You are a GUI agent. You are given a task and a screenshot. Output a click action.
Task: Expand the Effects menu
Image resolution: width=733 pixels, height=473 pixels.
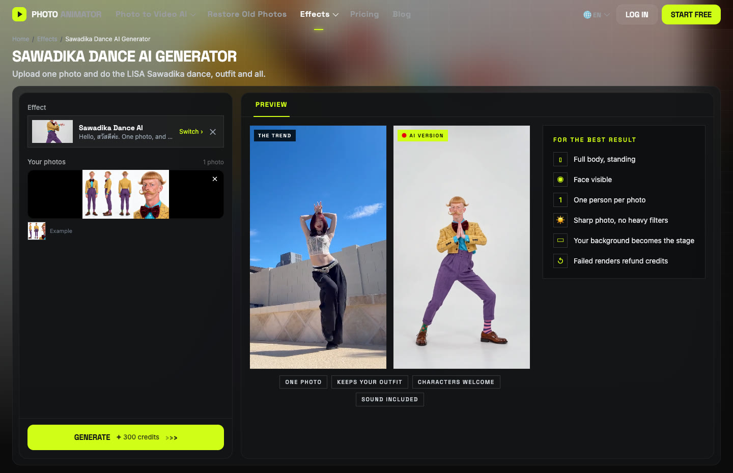tap(319, 14)
